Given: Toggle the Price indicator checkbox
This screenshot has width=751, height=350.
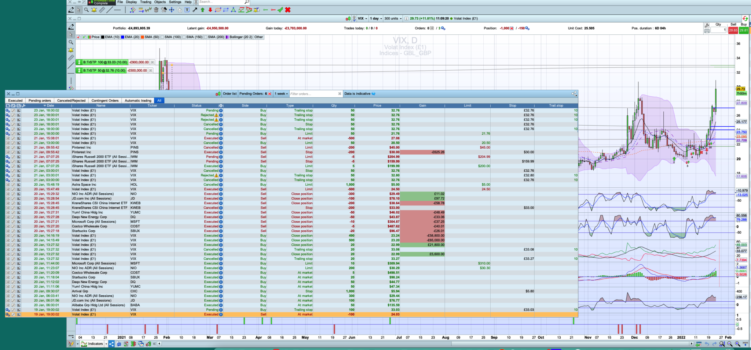Looking at the screenshot, I should click(89, 37).
